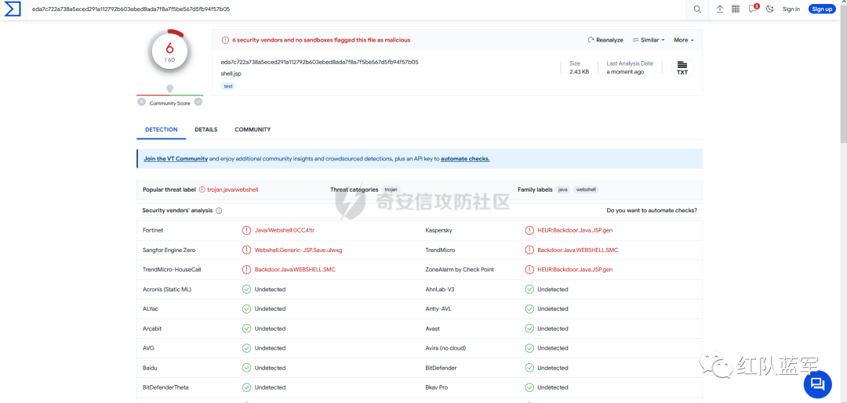This screenshot has width=847, height=403.
Task: Click the Fortinet malicious alert icon
Action: [246, 231]
